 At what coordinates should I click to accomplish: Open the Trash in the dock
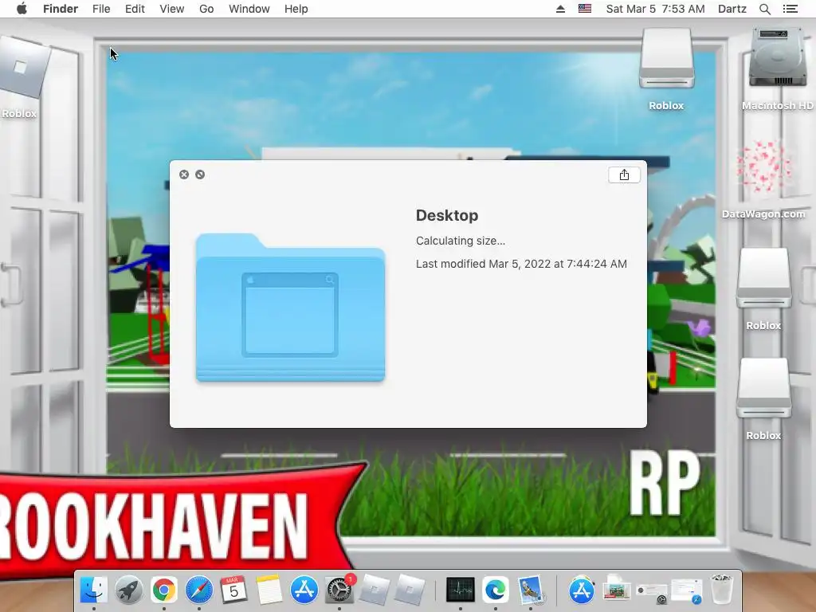pyautogui.click(x=722, y=590)
